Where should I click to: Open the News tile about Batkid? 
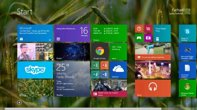pos(109,88)
